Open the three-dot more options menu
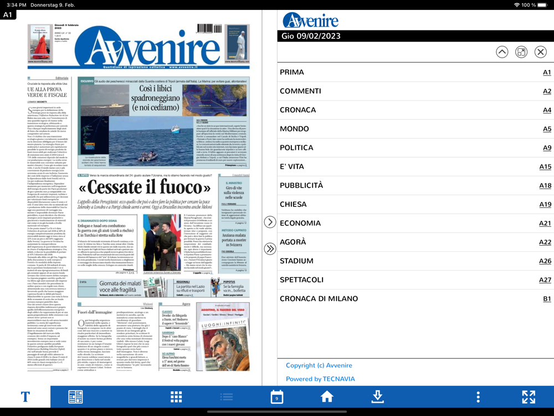This screenshot has width=554, height=416. pyautogui.click(x=478, y=397)
